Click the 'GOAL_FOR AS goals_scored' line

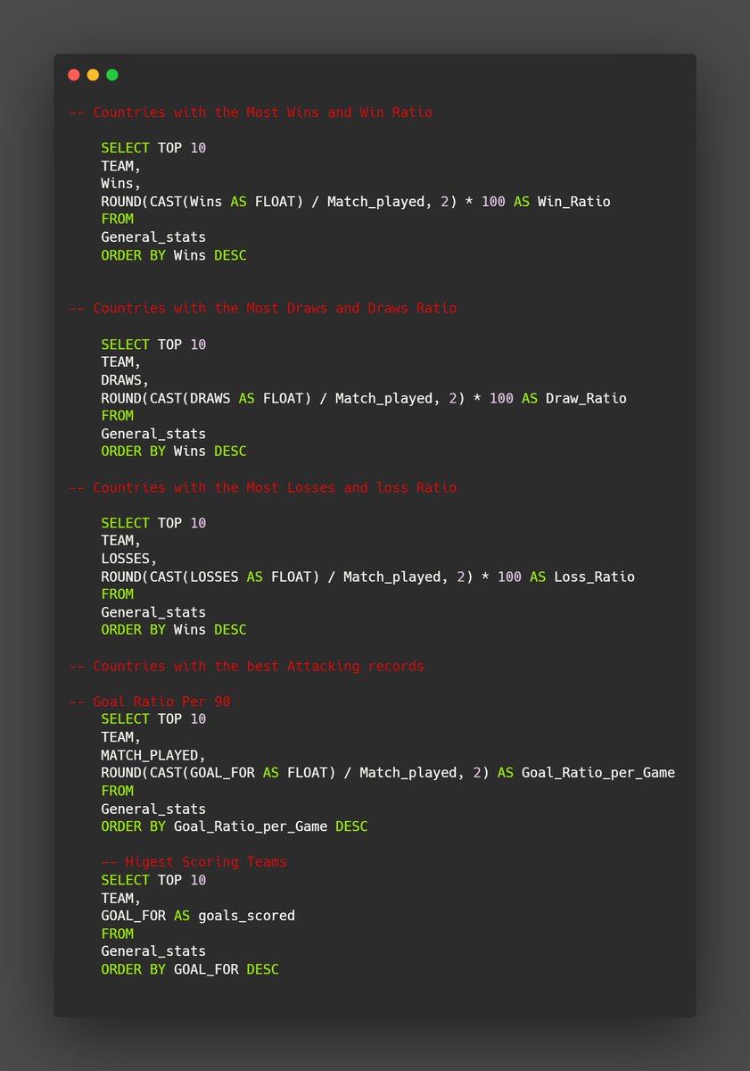tap(198, 916)
